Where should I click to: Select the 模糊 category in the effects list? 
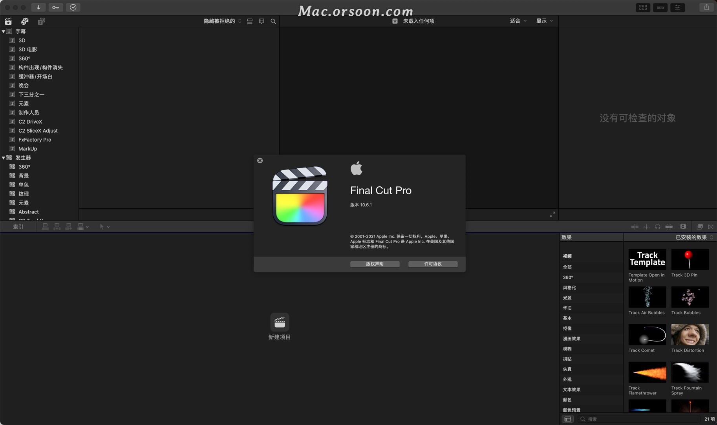coord(567,348)
